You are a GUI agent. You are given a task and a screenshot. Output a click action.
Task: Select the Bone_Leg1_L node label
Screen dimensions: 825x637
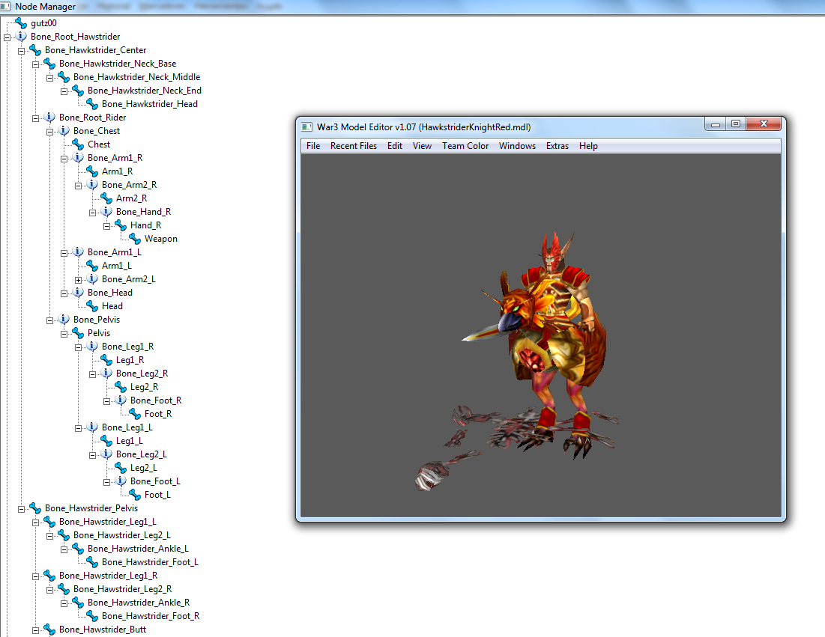pyautogui.click(x=127, y=427)
